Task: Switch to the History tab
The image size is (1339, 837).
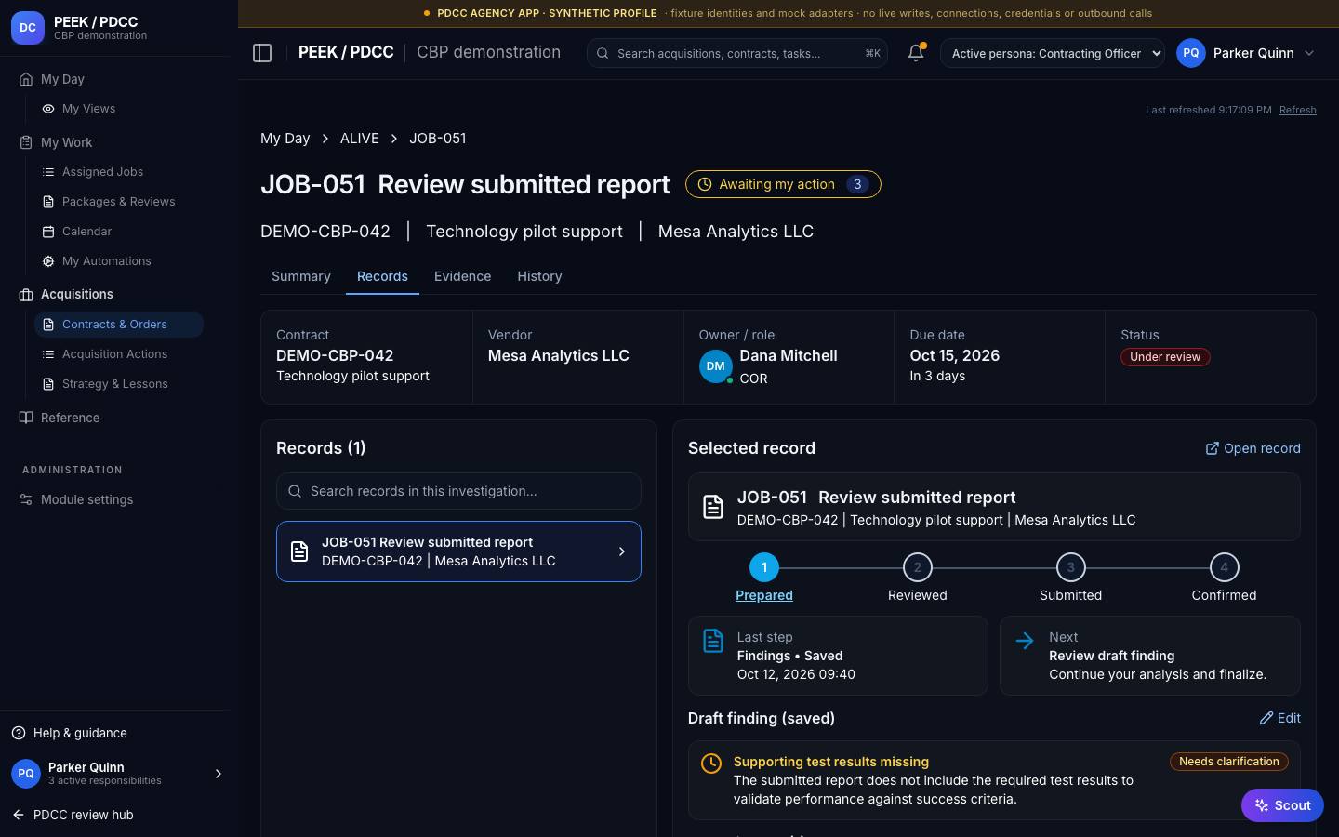Action: (539, 276)
